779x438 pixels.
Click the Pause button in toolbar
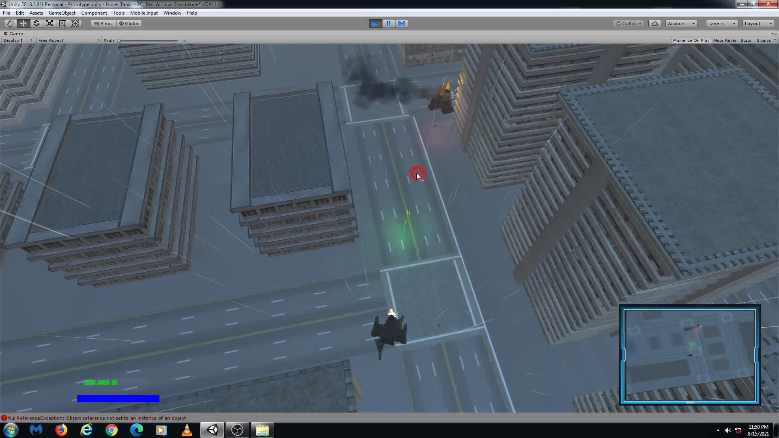click(388, 23)
